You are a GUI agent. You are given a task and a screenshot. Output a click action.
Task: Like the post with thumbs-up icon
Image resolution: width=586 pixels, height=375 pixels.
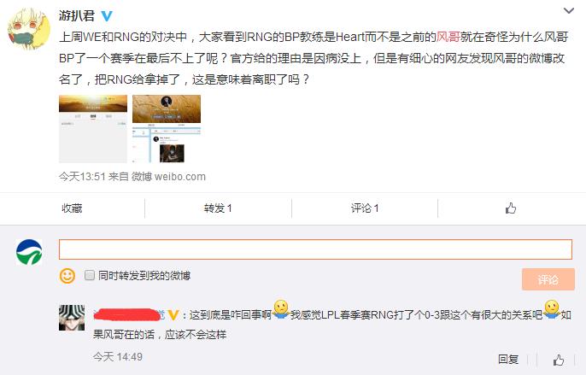[x=511, y=208]
